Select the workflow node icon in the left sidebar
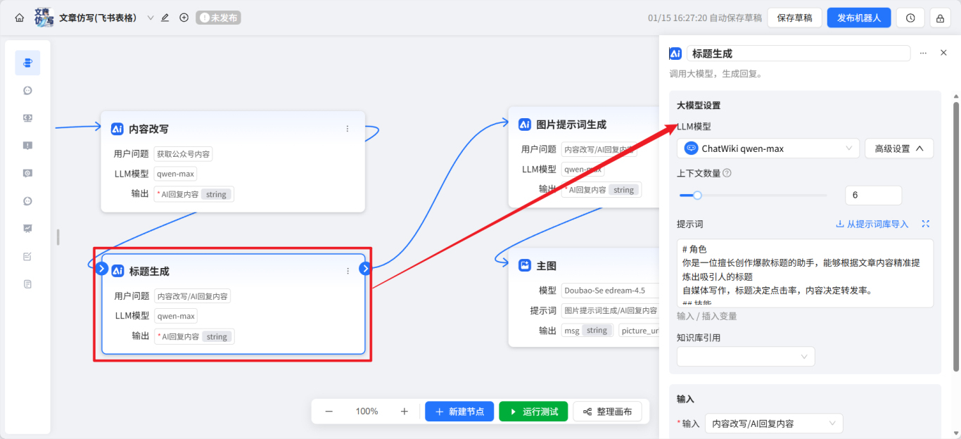 27,62
